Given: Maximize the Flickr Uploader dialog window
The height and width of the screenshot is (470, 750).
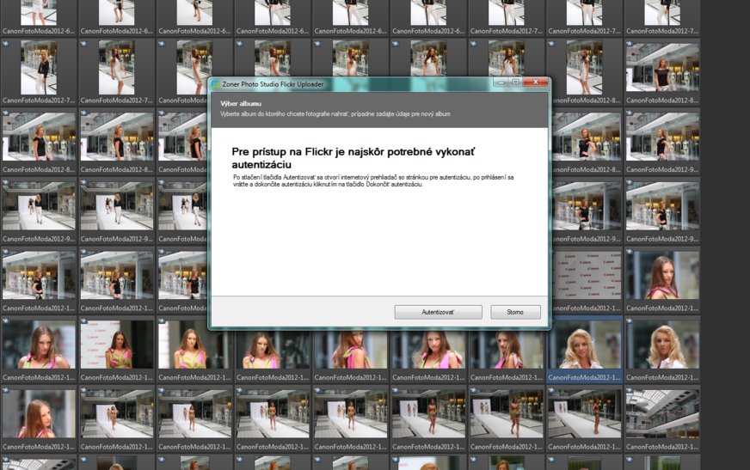Looking at the screenshot, I should (515, 82).
